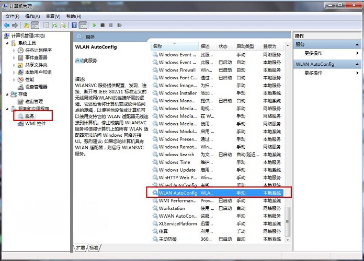Image resolution: width=364 pixels, height=261 pixels.
Task: Collapse the 服务 section in the actions pane
Action: click(357, 44)
